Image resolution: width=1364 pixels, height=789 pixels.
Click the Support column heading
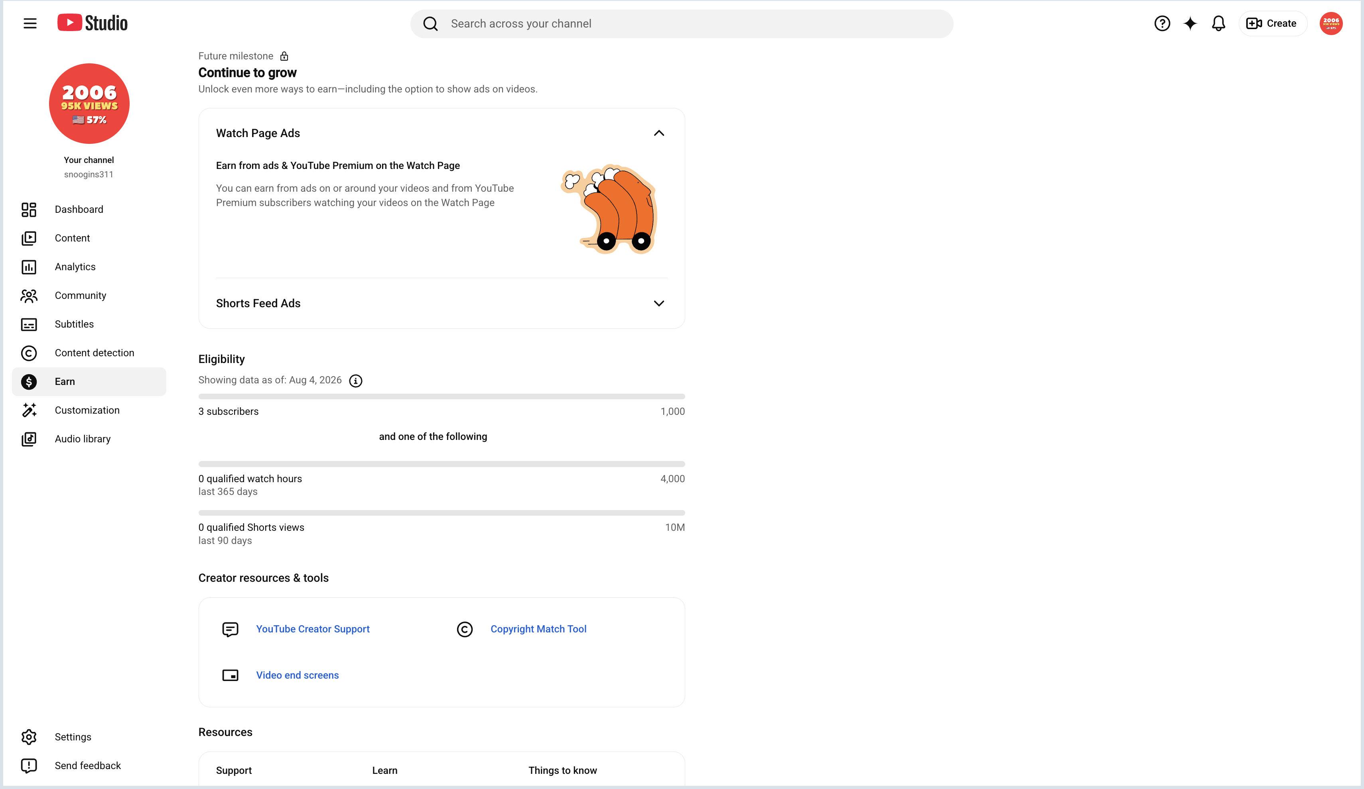pos(234,771)
